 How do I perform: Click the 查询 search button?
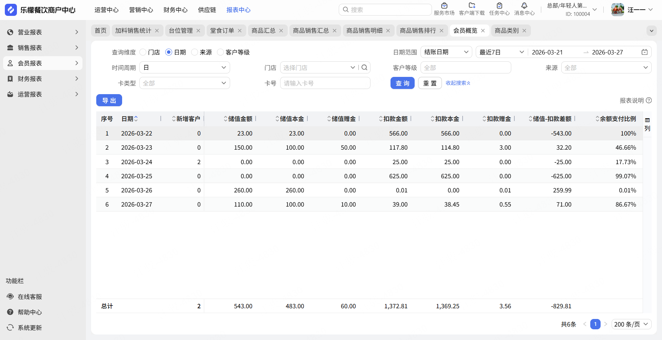click(x=402, y=83)
